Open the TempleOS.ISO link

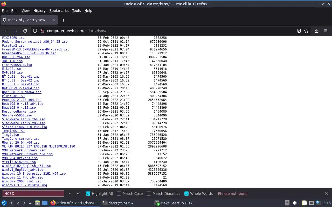[13, 131]
